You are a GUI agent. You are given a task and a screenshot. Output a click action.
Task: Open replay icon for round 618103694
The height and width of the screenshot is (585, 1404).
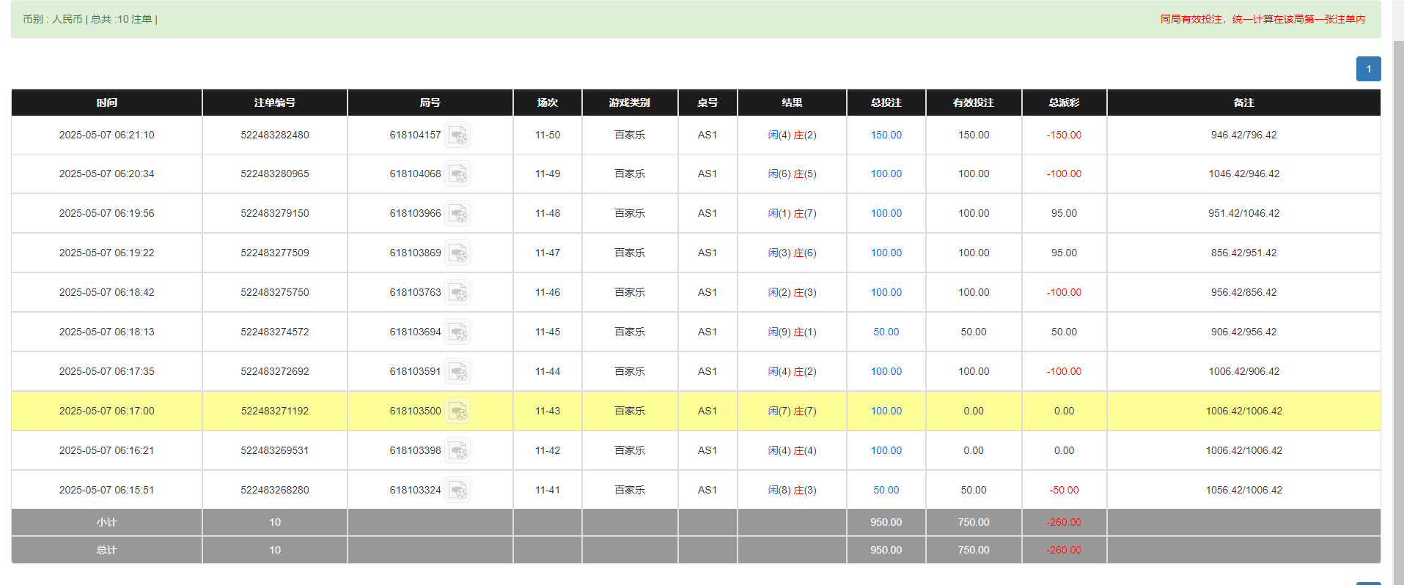[457, 332]
